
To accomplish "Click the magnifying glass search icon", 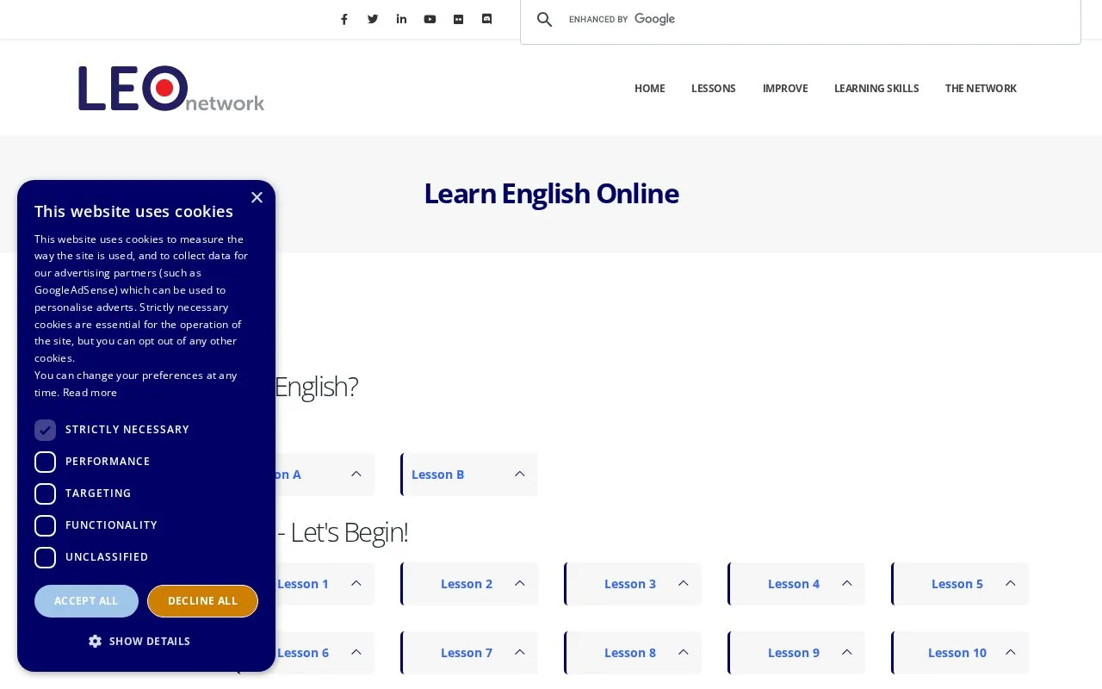I will (544, 20).
